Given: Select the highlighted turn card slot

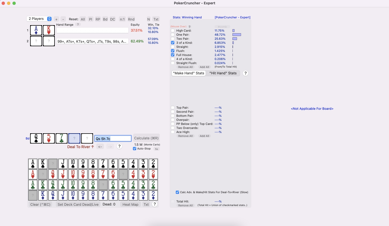Looking at the screenshot, I should 74,138.
